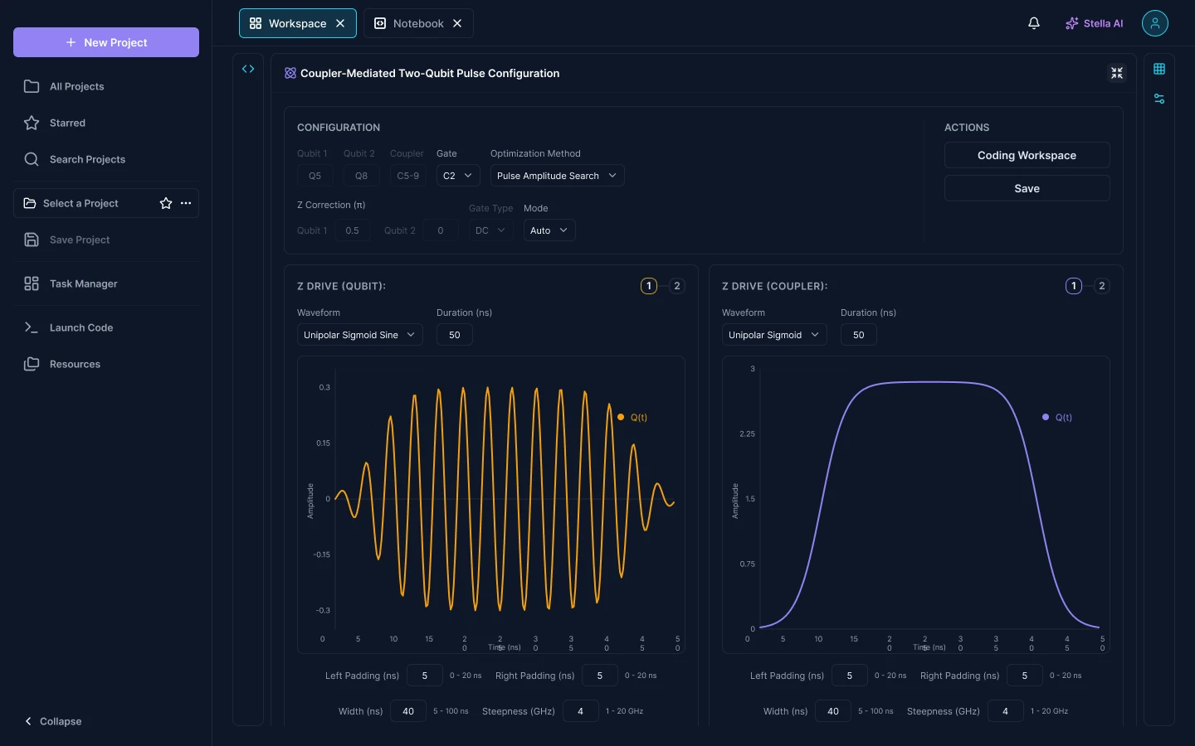This screenshot has height=746, width=1195.
Task: Click the Z DRIVE (COUPLER): heading
Action: pos(775,286)
